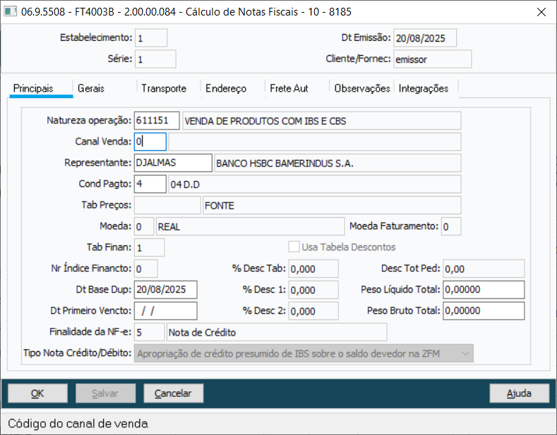Click the Cliente/Fornec field emissor
The height and width of the screenshot is (435, 557).
point(432,59)
